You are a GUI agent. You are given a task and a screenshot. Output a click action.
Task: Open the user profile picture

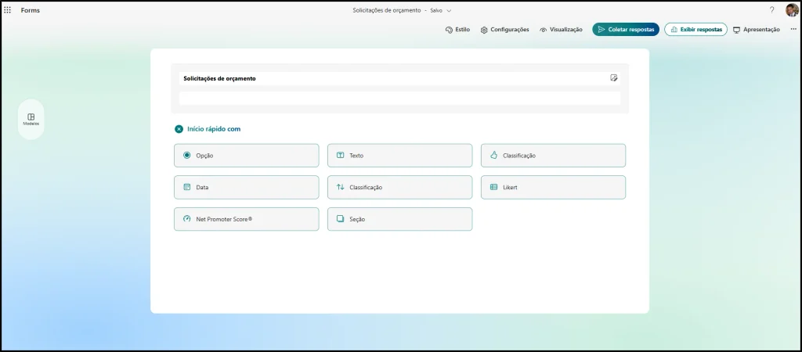click(792, 10)
